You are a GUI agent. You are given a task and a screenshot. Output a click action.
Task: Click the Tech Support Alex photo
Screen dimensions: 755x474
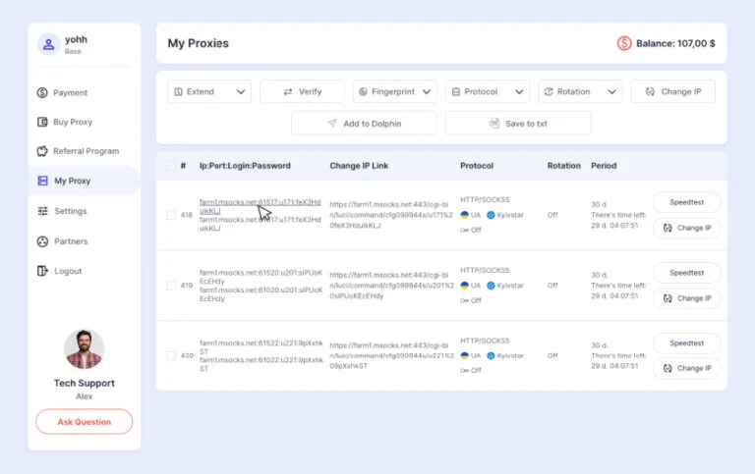click(x=84, y=349)
